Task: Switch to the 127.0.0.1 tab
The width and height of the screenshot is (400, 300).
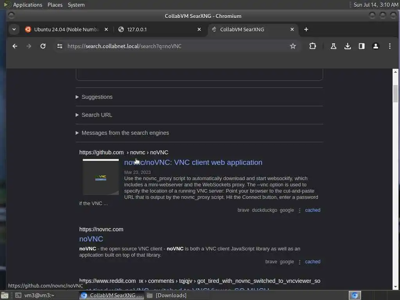Action: (x=159, y=29)
